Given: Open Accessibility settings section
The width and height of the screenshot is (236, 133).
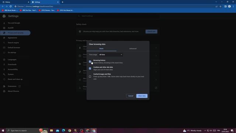Looking at the screenshot, I should (13, 69).
